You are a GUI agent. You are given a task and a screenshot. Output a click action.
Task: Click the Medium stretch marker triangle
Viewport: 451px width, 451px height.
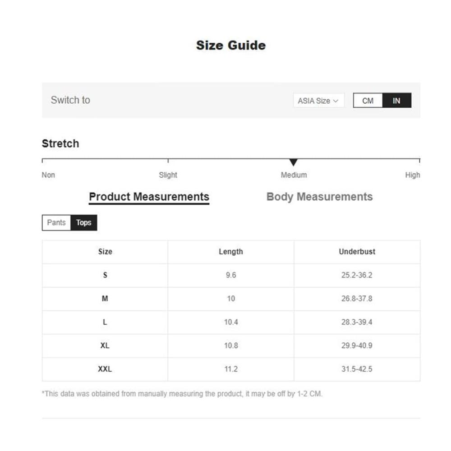coord(294,162)
